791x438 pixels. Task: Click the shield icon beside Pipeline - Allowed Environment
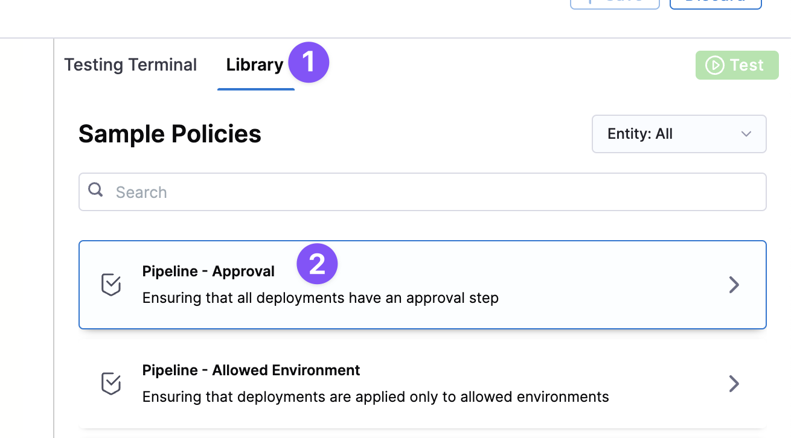coord(111,384)
